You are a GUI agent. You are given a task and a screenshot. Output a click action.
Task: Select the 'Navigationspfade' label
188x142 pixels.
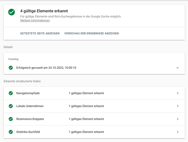[x=28, y=93]
